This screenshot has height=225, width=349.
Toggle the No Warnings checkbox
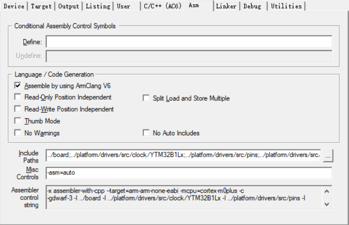click(x=18, y=133)
